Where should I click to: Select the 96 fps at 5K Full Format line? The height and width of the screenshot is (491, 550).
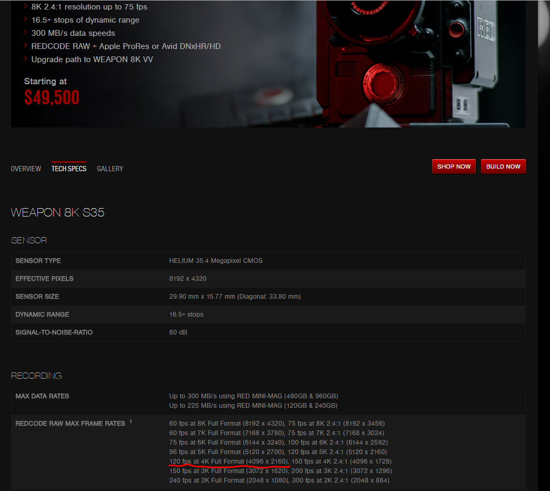[278, 452]
